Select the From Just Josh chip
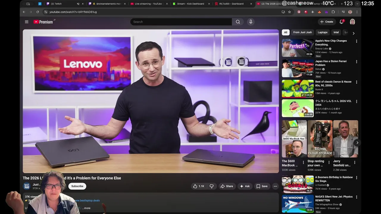 tap(302, 32)
